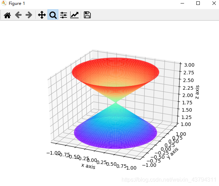Click the 'Figure 1' window title
The height and width of the screenshot is (186, 219).
17,3
